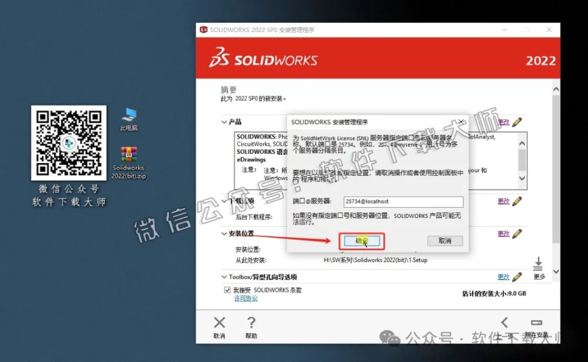Collapse the 下载选项 section
588x362 pixels.
tap(224, 201)
